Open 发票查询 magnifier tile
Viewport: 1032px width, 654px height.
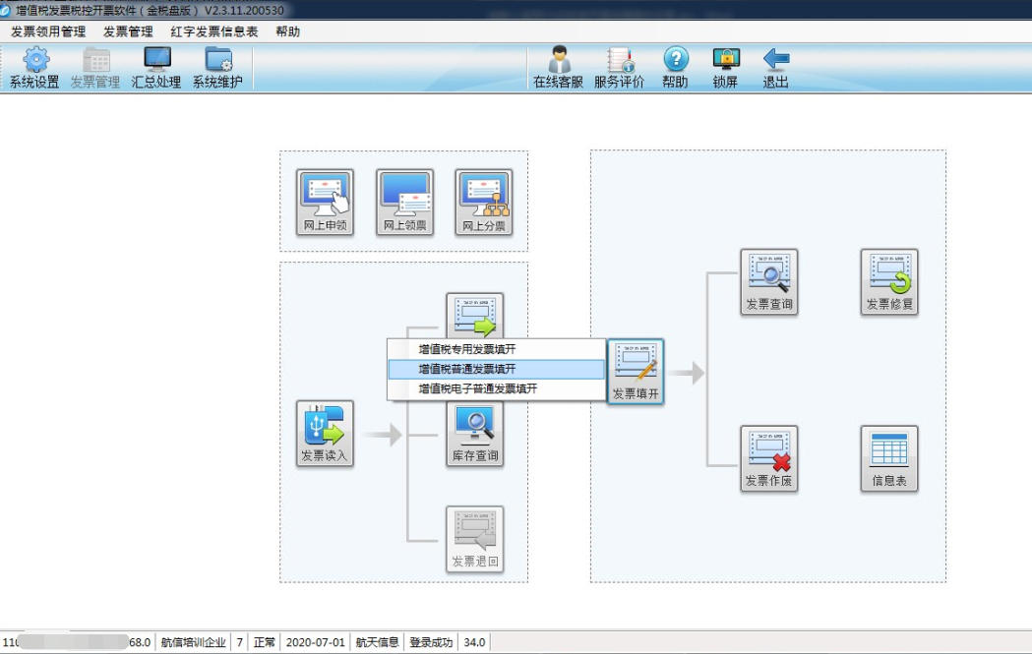point(768,282)
